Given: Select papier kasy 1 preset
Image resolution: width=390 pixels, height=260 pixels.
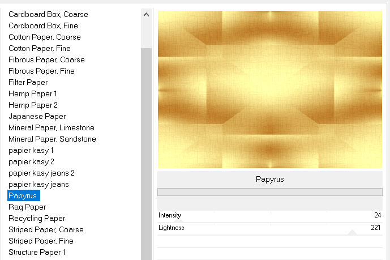Looking at the screenshot, I should [31, 150].
